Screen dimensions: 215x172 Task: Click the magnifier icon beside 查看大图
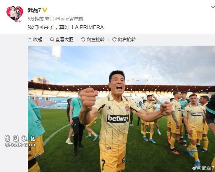click(x=52, y=40)
